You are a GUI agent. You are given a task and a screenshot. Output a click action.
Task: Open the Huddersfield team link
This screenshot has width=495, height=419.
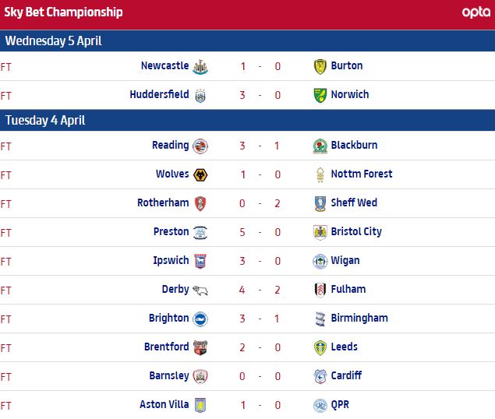click(159, 94)
